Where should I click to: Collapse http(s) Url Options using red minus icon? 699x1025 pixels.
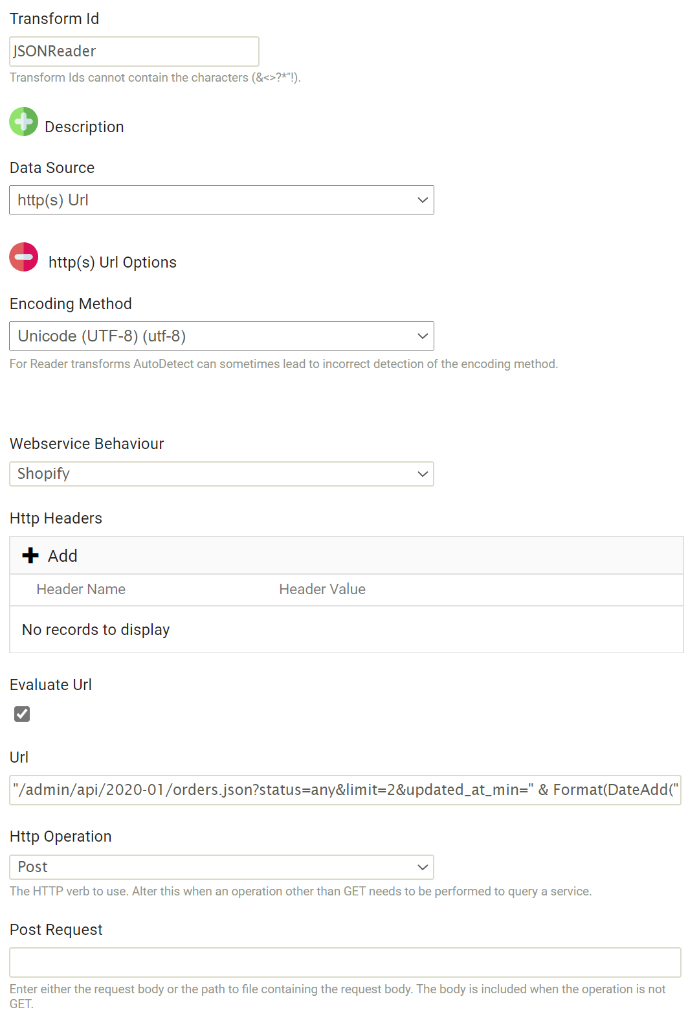[x=24, y=257]
